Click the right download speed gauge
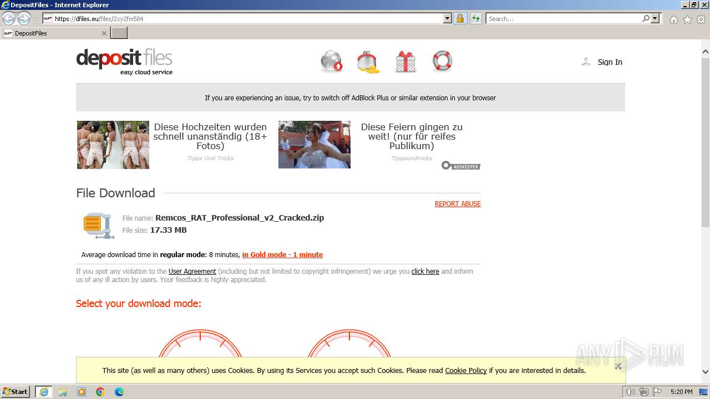710x399 pixels. pyautogui.click(x=349, y=344)
